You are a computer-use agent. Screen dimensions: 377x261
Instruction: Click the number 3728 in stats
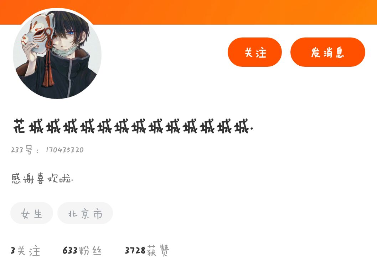[135, 251]
